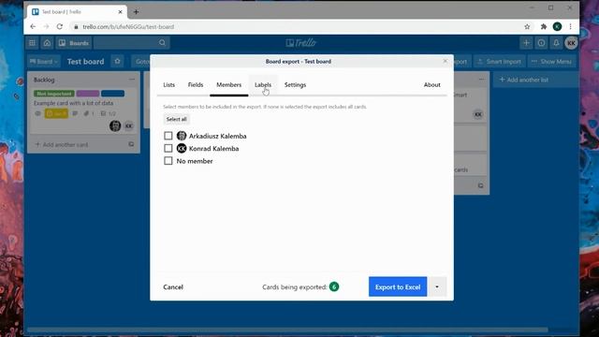Click Cancel in the export dialog
This screenshot has width=599, height=337.
pyautogui.click(x=173, y=287)
